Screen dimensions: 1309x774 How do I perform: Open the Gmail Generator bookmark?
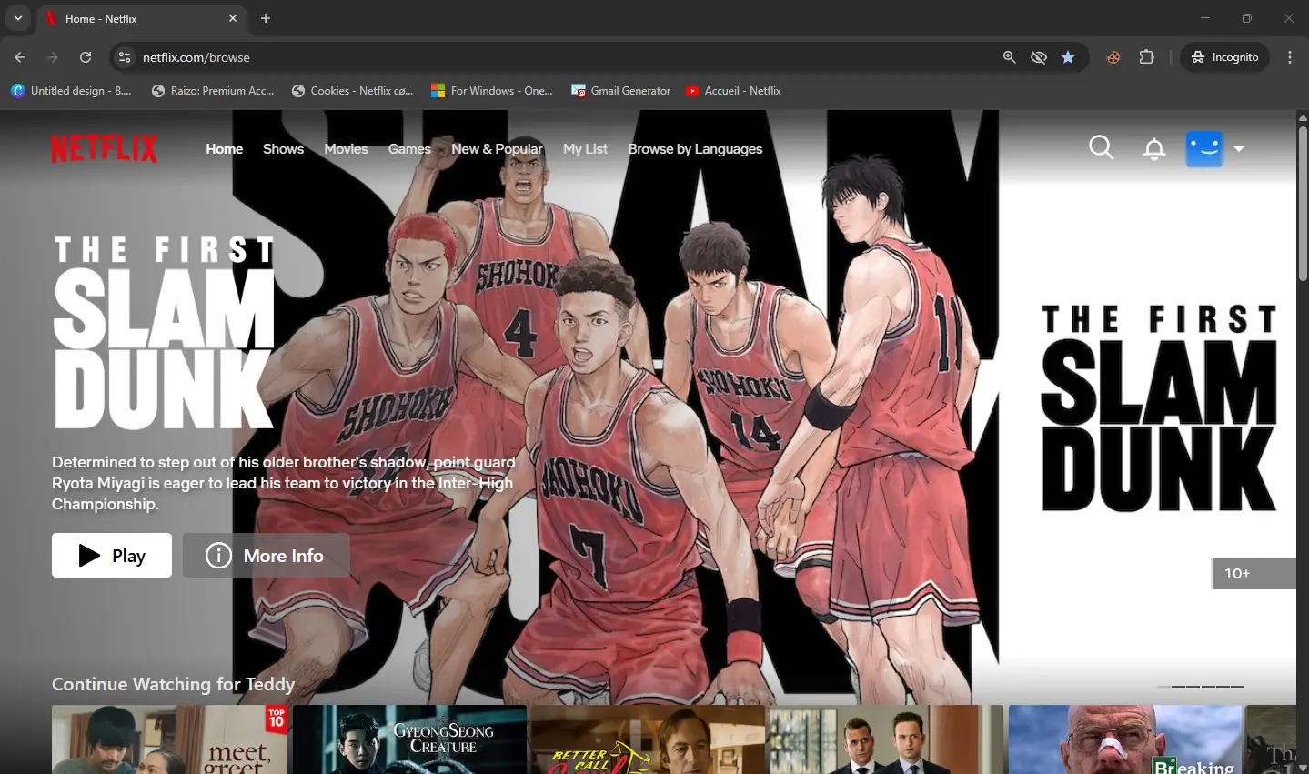click(x=621, y=91)
